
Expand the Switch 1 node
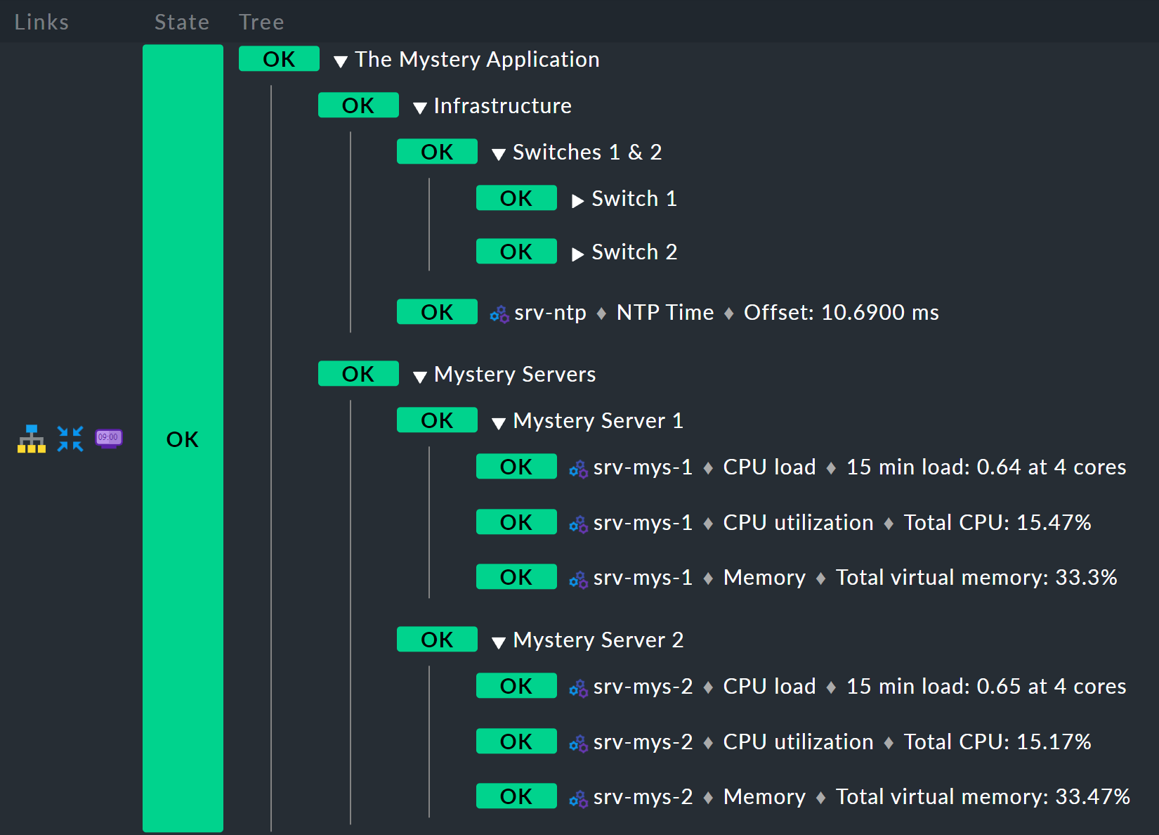point(577,200)
